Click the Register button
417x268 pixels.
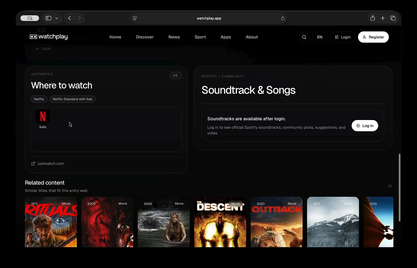point(373,37)
